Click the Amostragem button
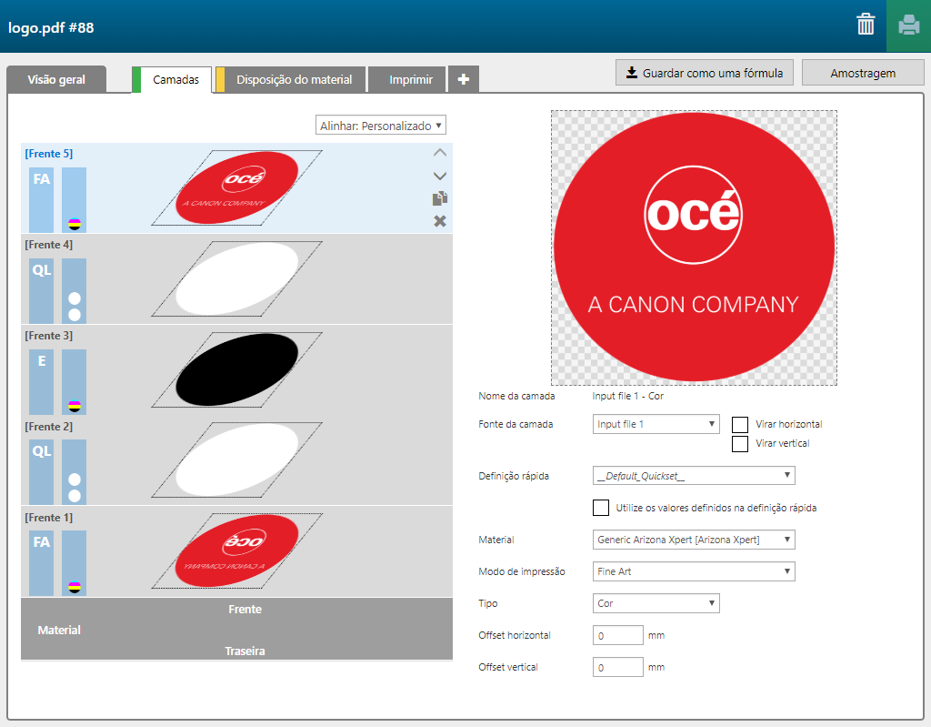Image resolution: width=931 pixels, height=727 pixels. click(x=863, y=73)
